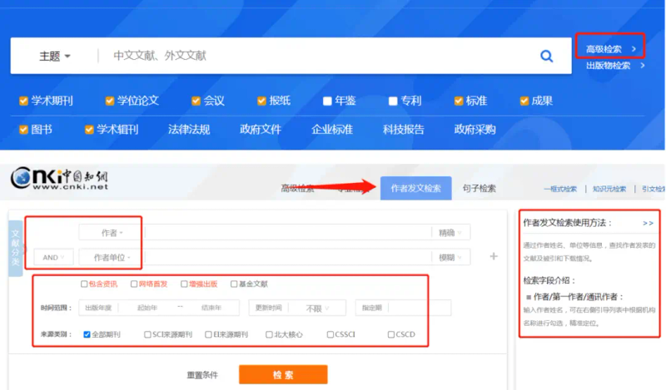Go to 一框式检索
Viewport: 666px width, 390px height.
(x=560, y=189)
